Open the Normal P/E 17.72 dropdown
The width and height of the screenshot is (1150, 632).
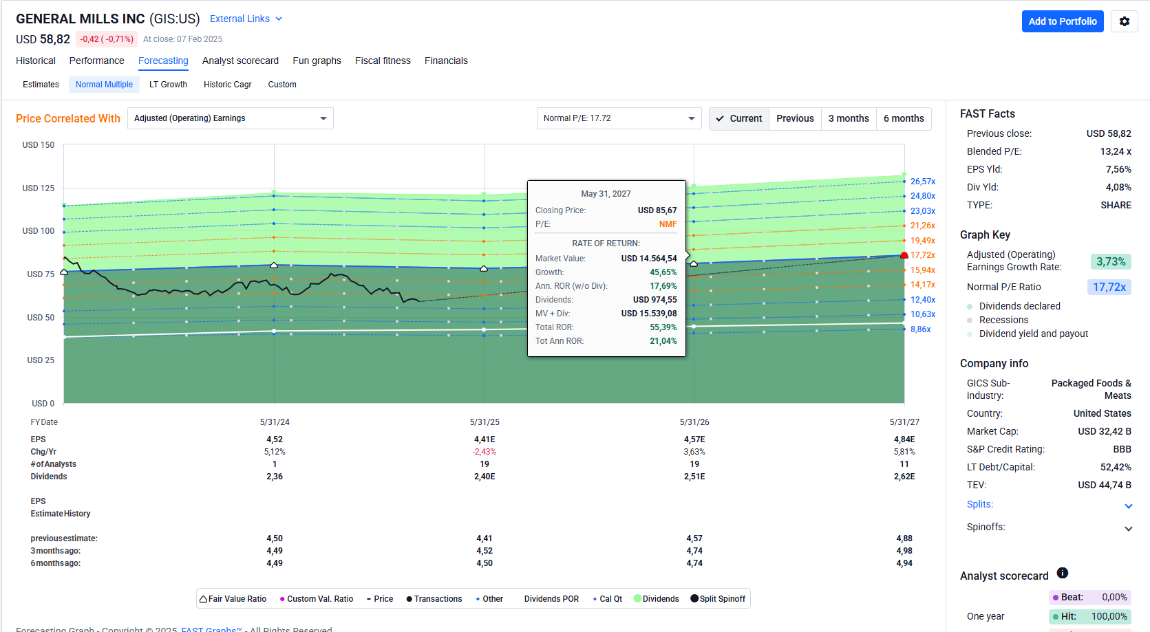click(618, 118)
